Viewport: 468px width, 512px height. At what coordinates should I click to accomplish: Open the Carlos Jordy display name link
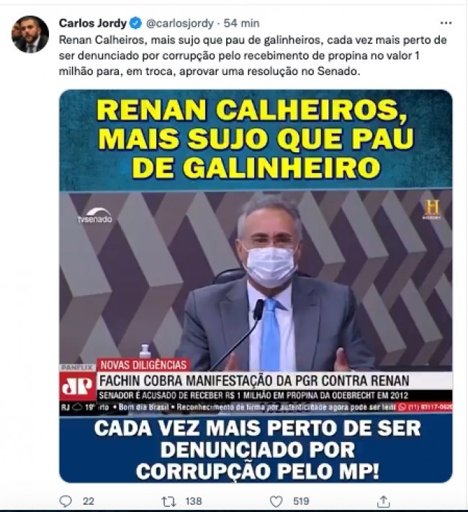click(x=93, y=23)
